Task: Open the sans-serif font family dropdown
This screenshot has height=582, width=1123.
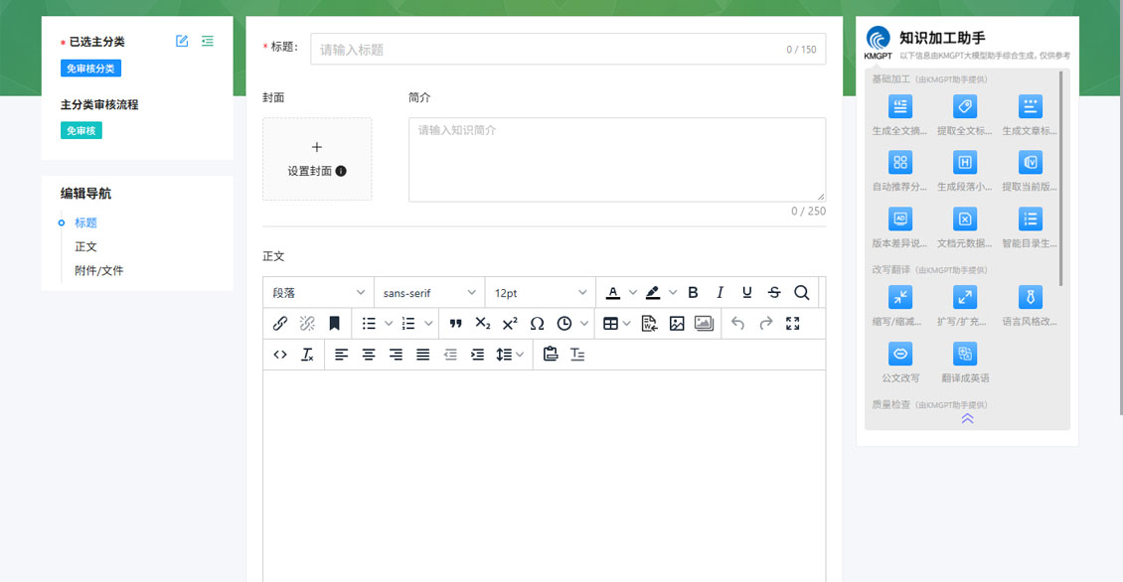Action: (429, 292)
